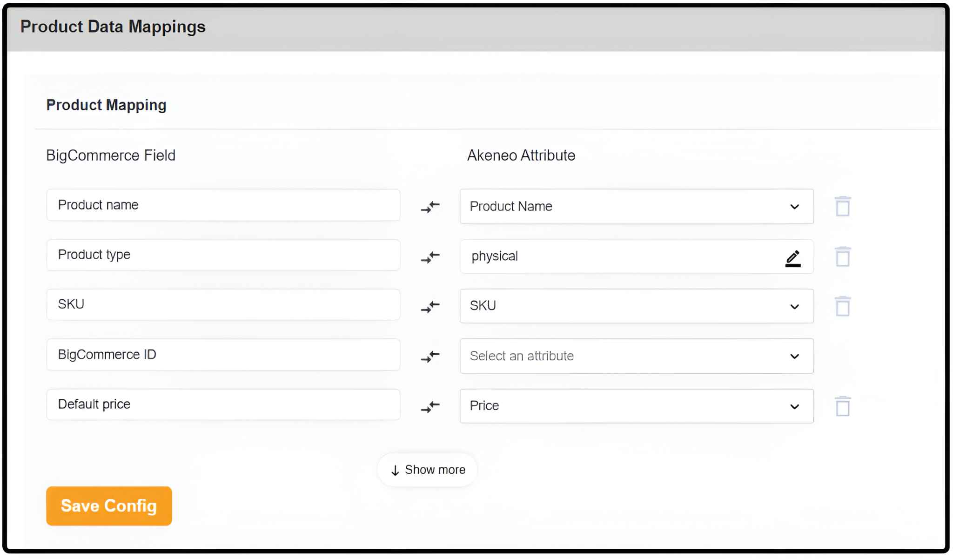953x559 pixels.
Task: Click swap arrows beside Default price field
Action: point(430,407)
